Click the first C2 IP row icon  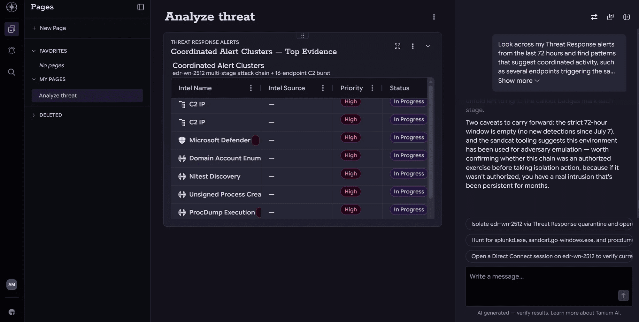182,104
